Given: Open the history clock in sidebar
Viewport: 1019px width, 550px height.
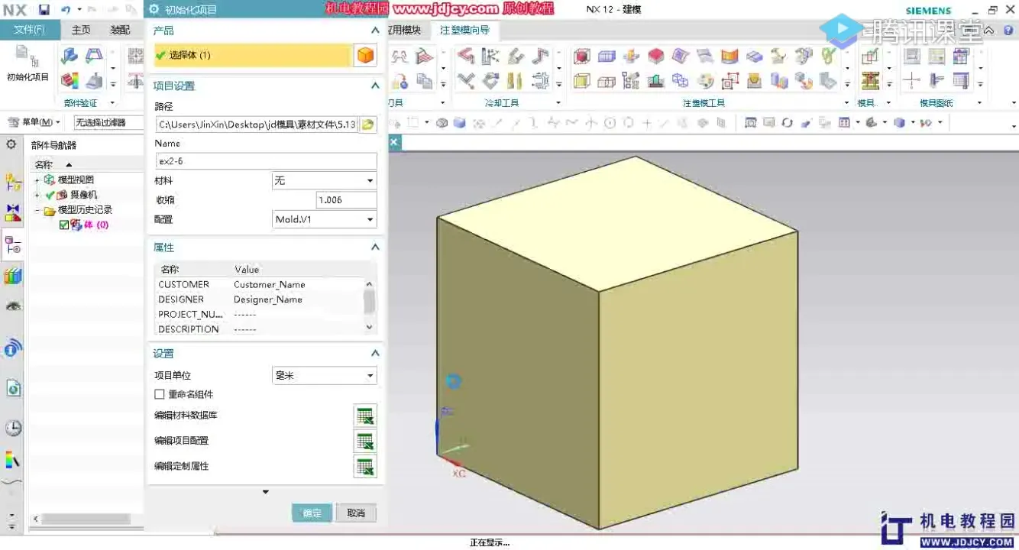Looking at the screenshot, I should point(13,428).
